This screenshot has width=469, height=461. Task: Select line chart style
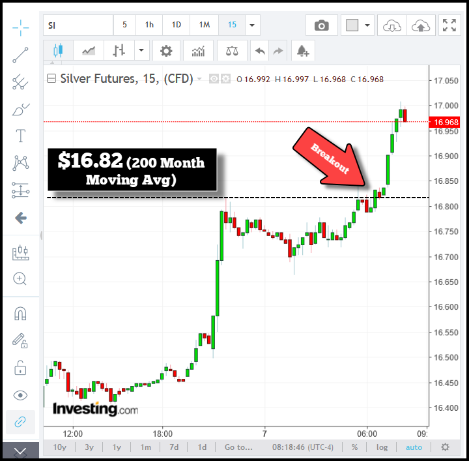tap(89, 51)
